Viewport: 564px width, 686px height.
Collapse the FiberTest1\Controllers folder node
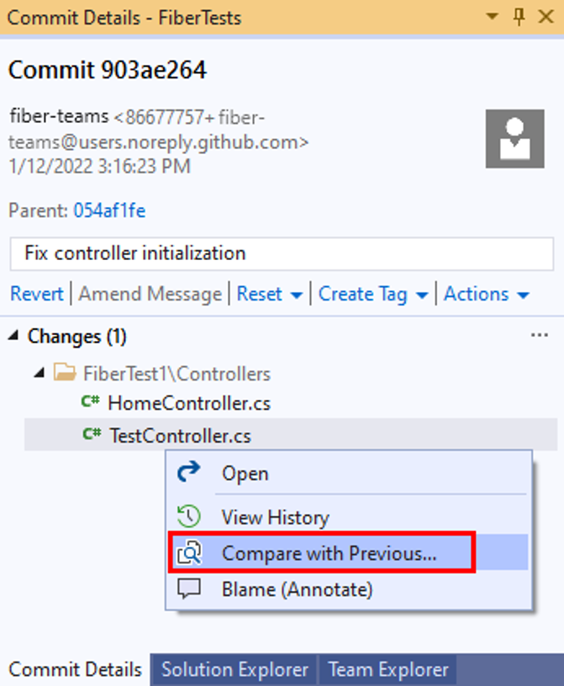point(40,373)
